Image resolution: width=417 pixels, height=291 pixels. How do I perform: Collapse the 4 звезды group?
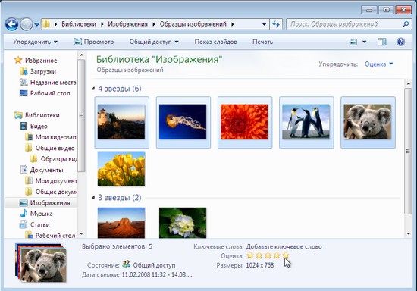[x=93, y=89]
